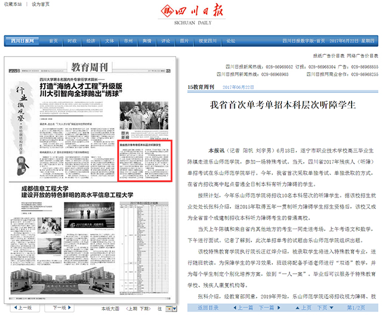The width and height of the screenshot is (388, 321).
Task: Open the 论坛 nav item
Action: (x=230, y=41)
